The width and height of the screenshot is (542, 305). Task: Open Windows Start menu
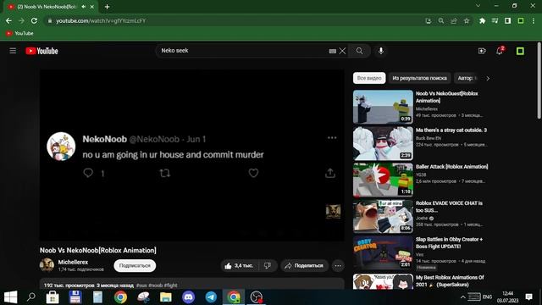[x=10, y=297]
